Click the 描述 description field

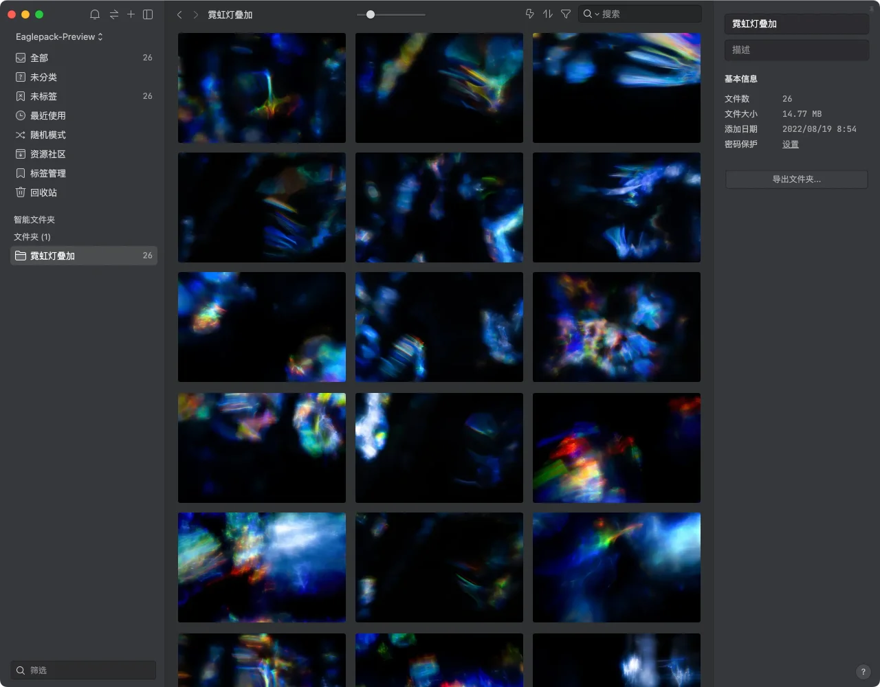point(797,49)
